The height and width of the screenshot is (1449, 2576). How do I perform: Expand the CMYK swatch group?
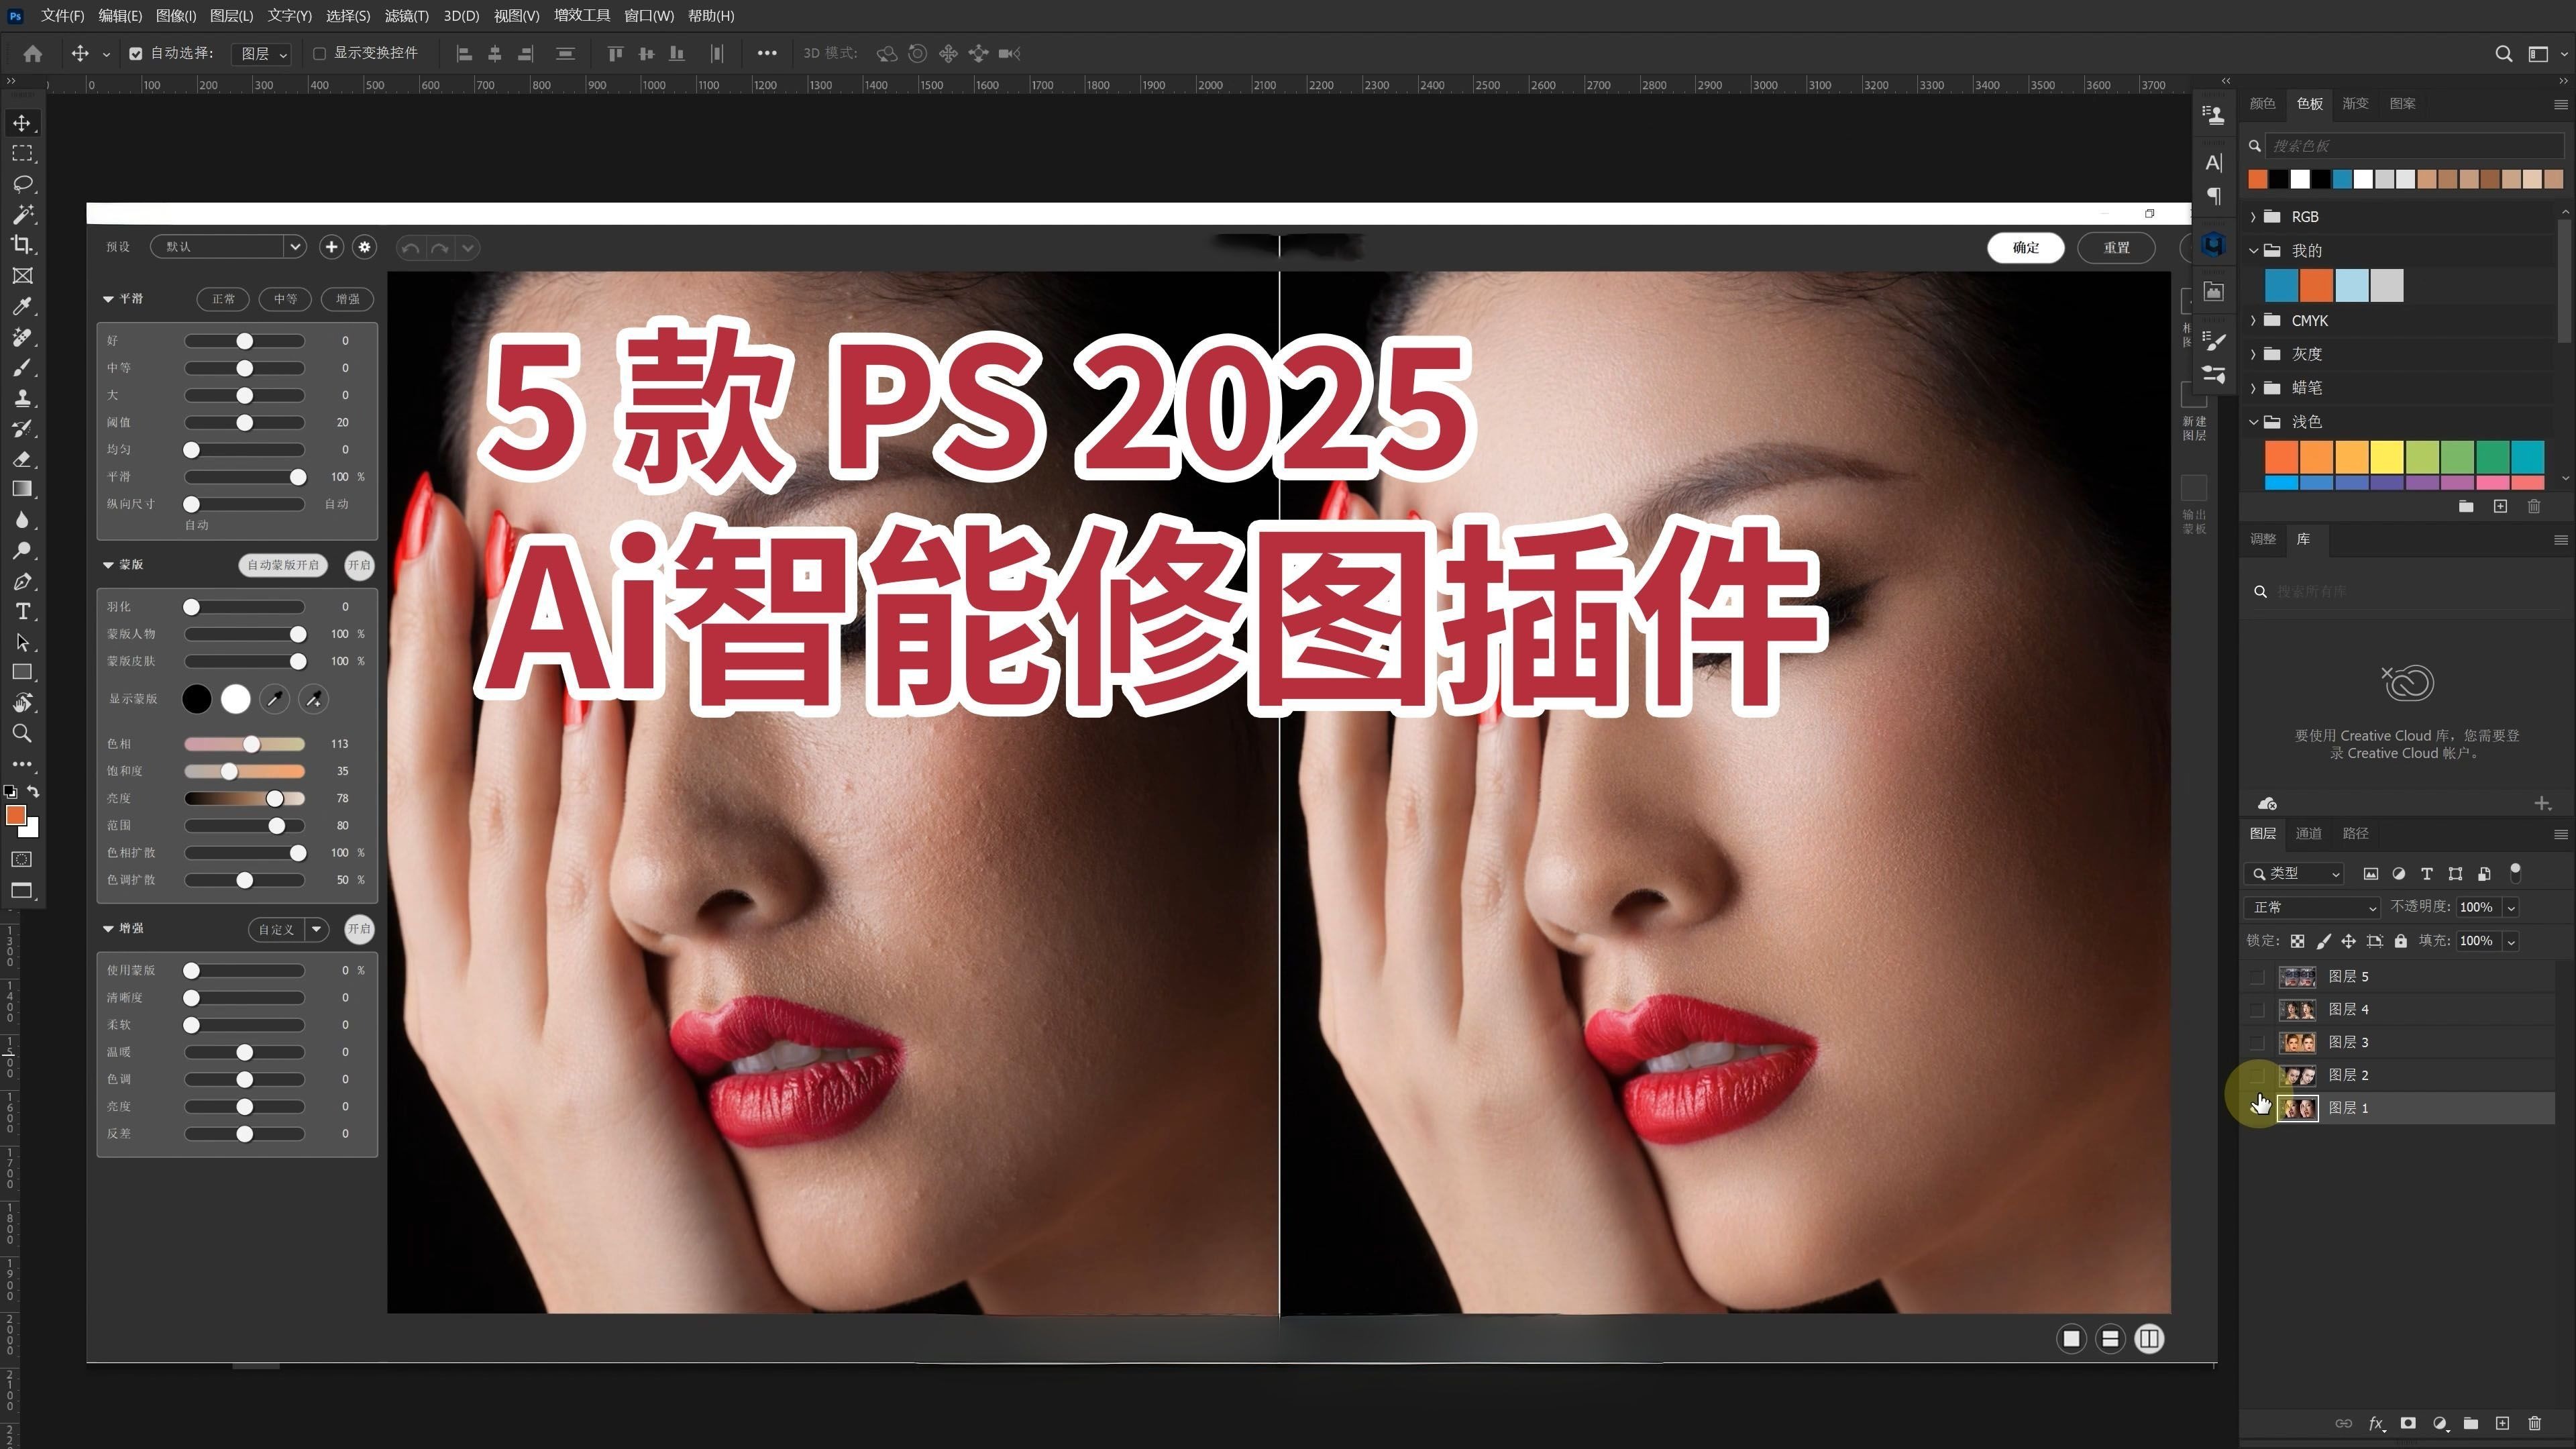pyautogui.click(x=2256, y=320)
